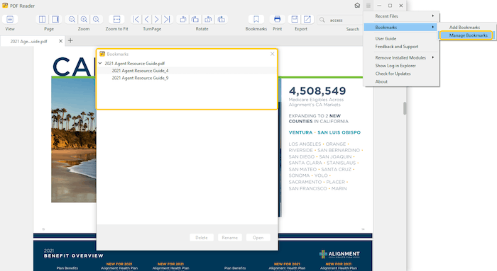Viewport: 497px width, 271px height.
Task: Click the vertical scrollbar thumb
Action: click(405, 108)
